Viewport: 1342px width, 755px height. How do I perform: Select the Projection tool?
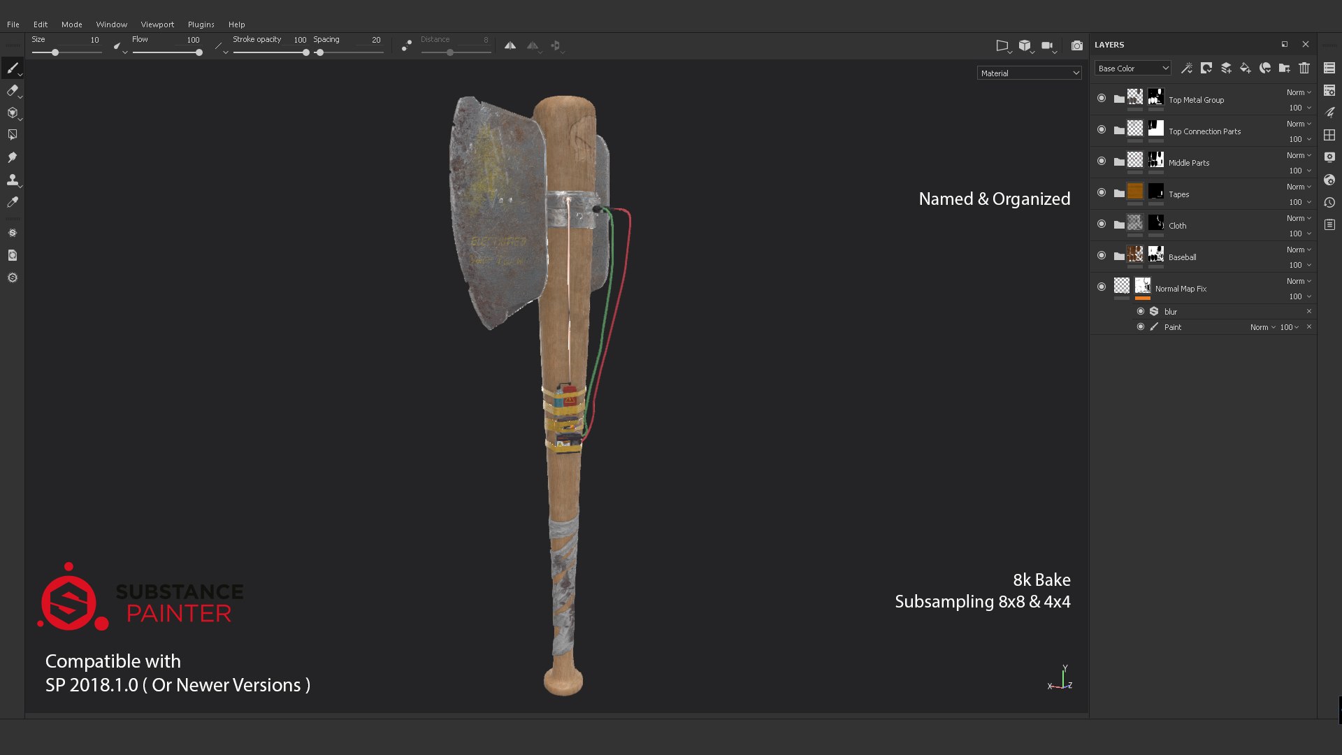click(12, 113)
